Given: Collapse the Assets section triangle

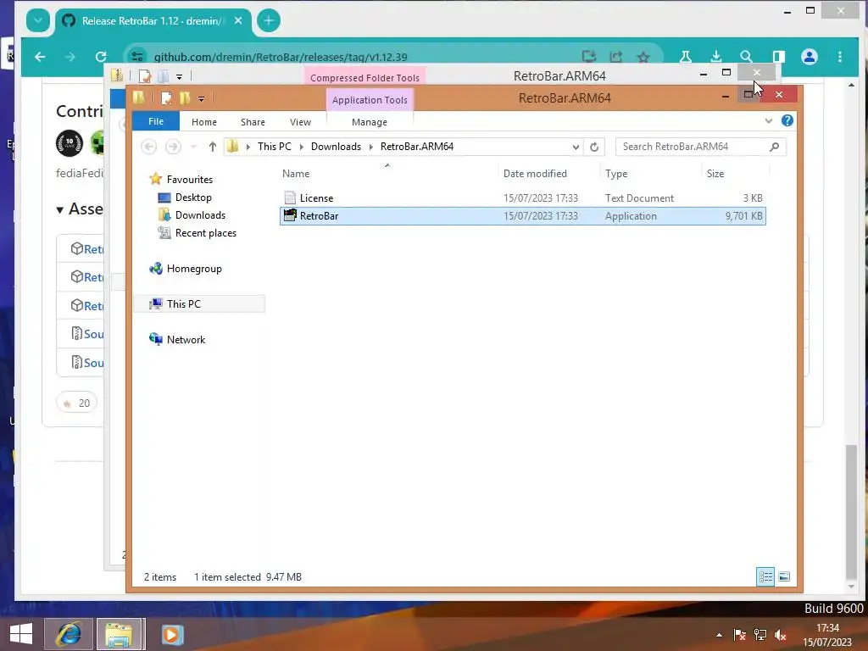Looking at the screenshot, I should pyautogui.click(x=60, y=210).
